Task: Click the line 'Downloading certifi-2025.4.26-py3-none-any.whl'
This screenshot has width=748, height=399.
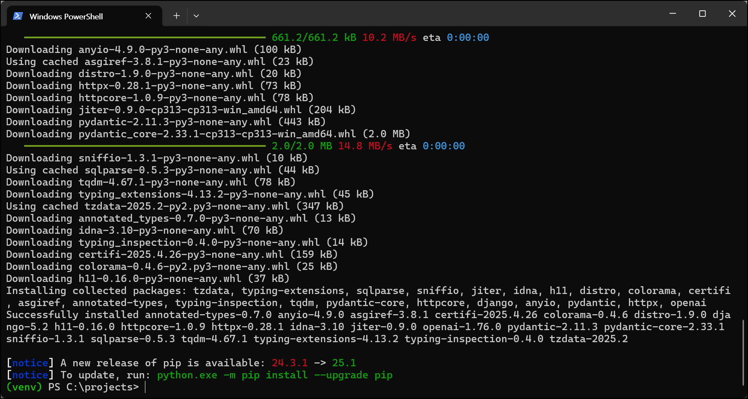Action: click(x=172, y=254)
